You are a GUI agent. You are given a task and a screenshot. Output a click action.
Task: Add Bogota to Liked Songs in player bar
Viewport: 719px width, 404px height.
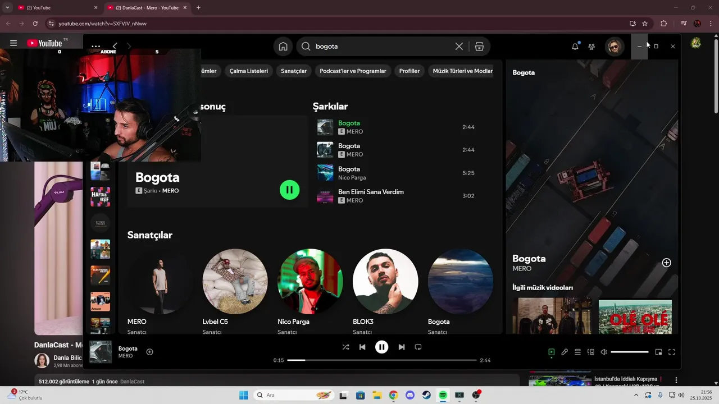tap(150, 352)
